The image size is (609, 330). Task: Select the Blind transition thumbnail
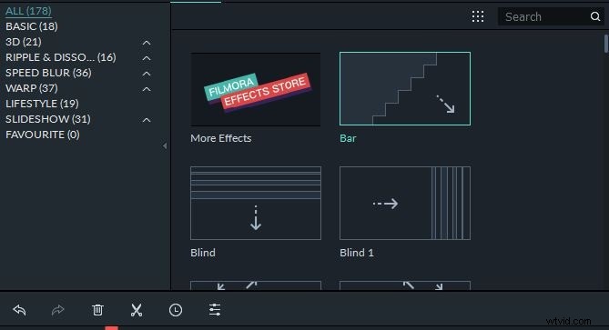(256, 204)
